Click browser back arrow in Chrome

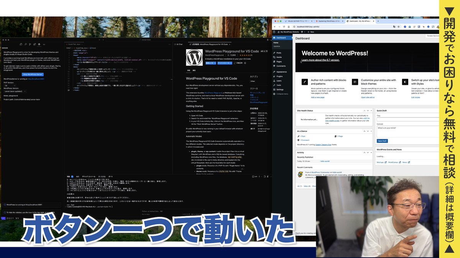(275, 27)
